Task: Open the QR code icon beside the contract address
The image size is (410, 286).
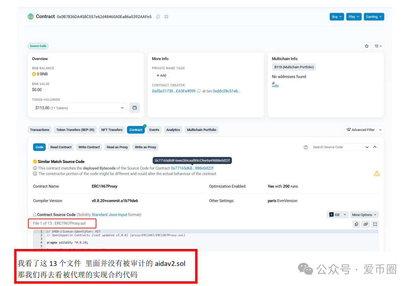Action: point(166,17)
